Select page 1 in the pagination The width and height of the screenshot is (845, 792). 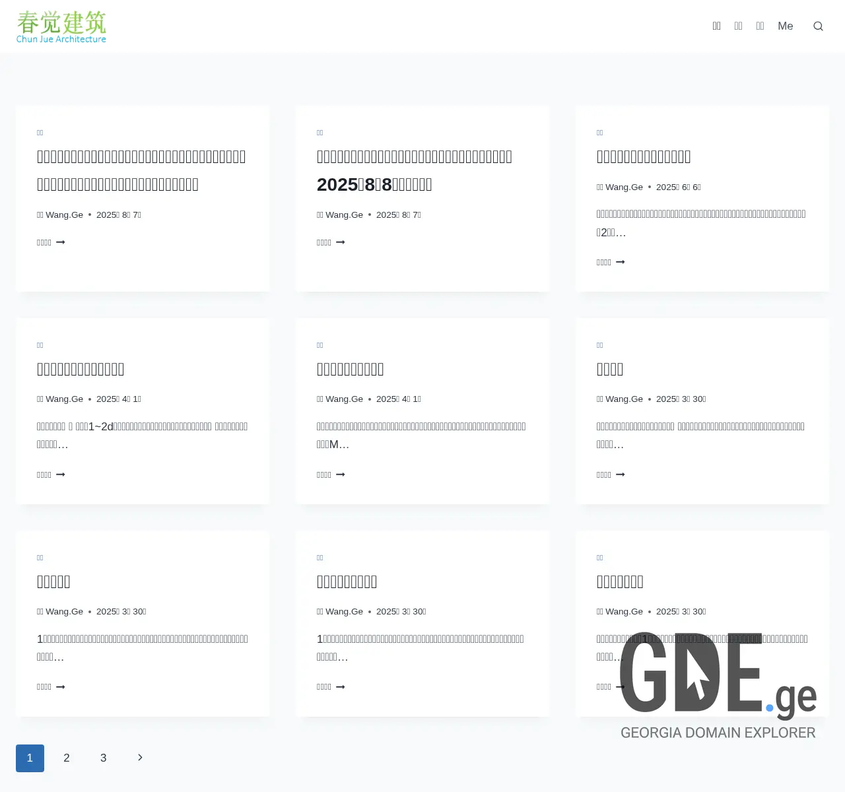point(30,758)
